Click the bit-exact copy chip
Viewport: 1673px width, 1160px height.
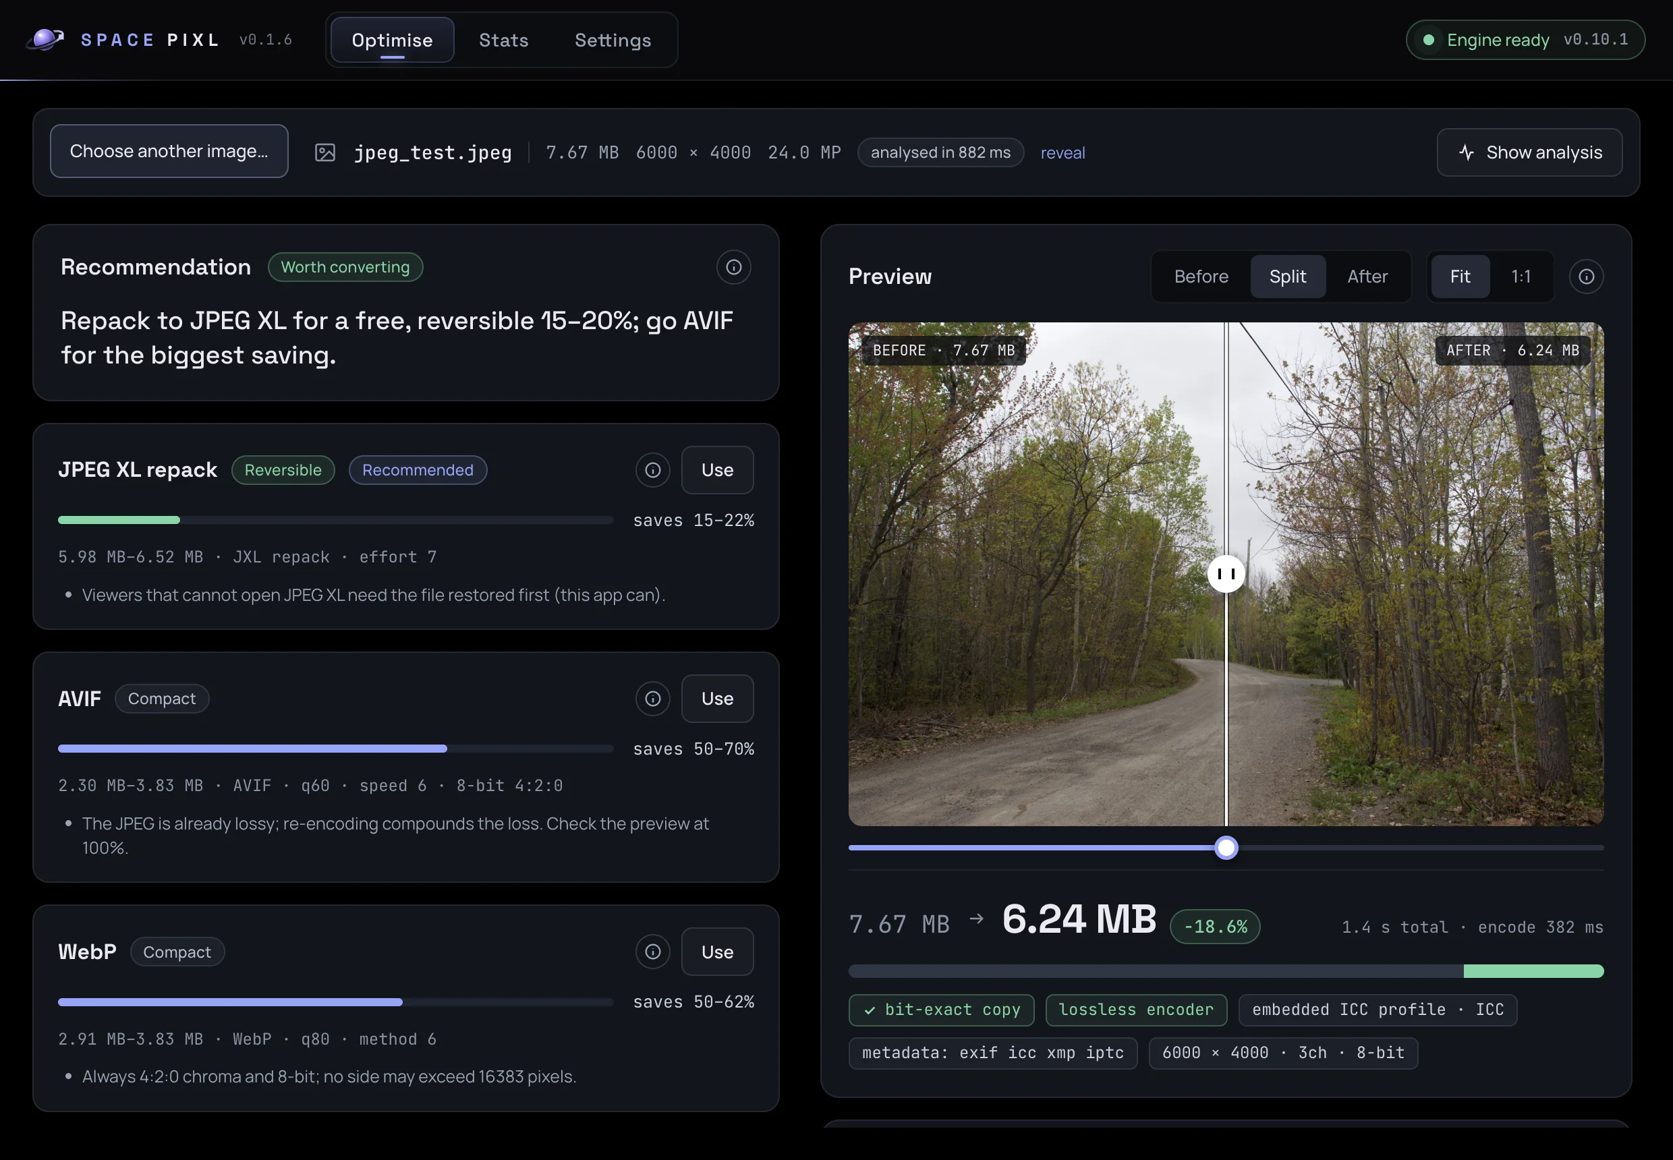(942, 1010)
